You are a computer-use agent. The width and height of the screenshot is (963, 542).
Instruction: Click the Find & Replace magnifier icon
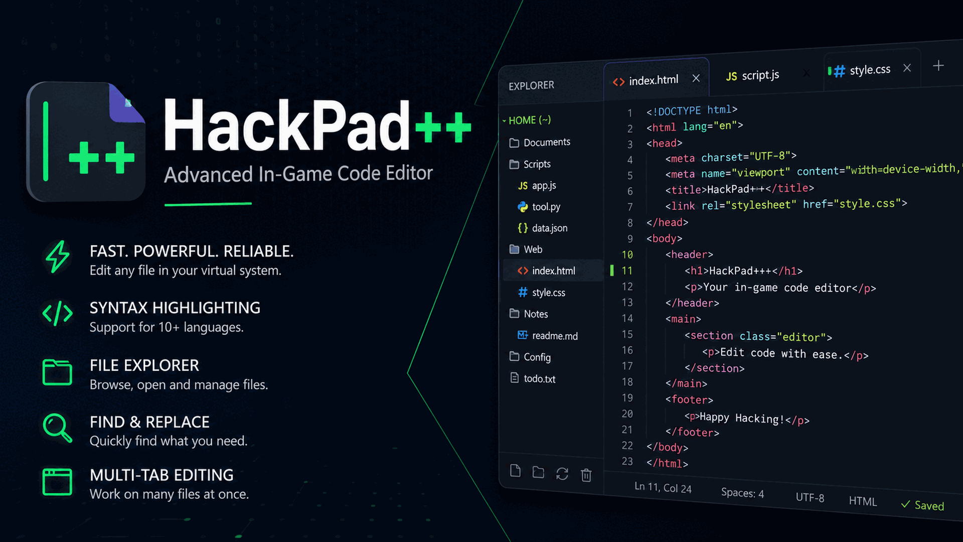(57, 428)
